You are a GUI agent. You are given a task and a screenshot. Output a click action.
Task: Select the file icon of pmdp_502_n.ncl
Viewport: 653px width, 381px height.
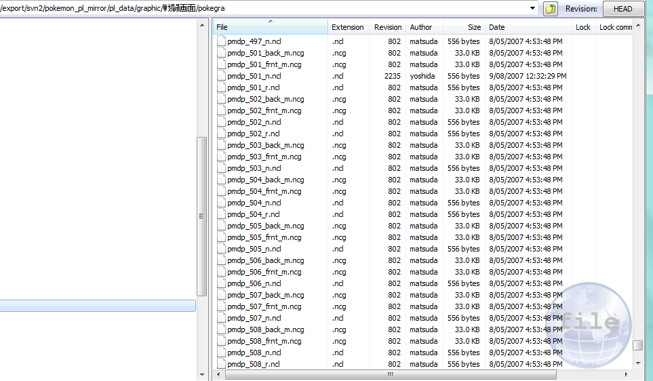coord(221,122)
